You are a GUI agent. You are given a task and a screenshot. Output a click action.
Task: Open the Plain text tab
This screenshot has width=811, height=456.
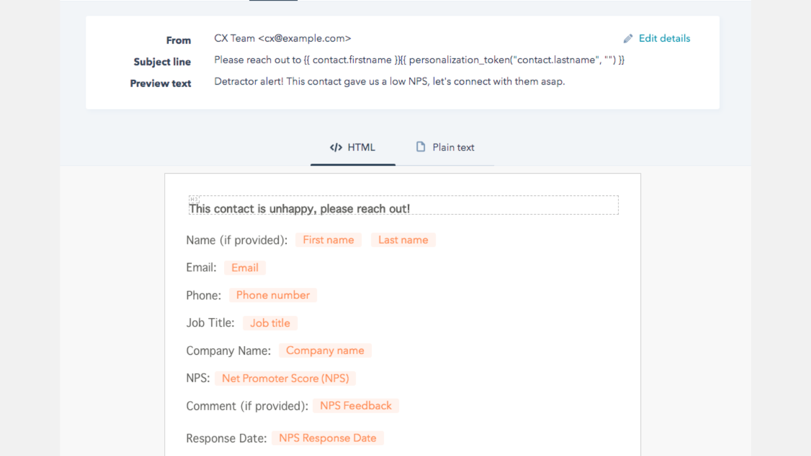pyautogui.click(x=445, y=147)
